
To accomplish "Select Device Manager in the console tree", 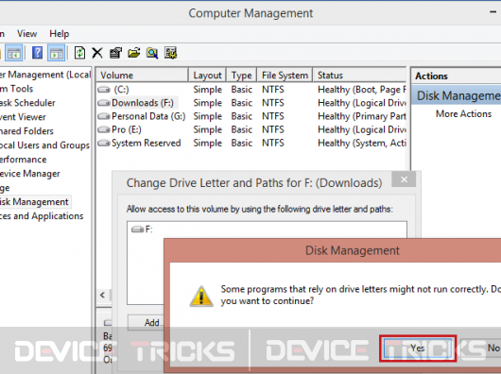I will [29, 174].
